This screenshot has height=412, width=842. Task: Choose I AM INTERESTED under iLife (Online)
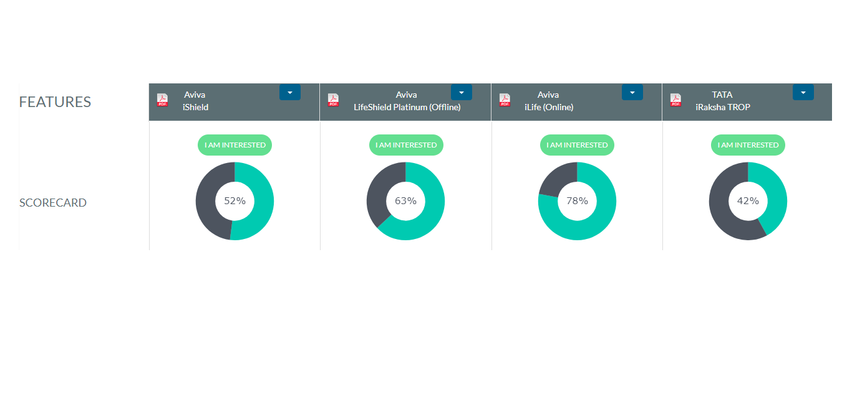[577, 145]
